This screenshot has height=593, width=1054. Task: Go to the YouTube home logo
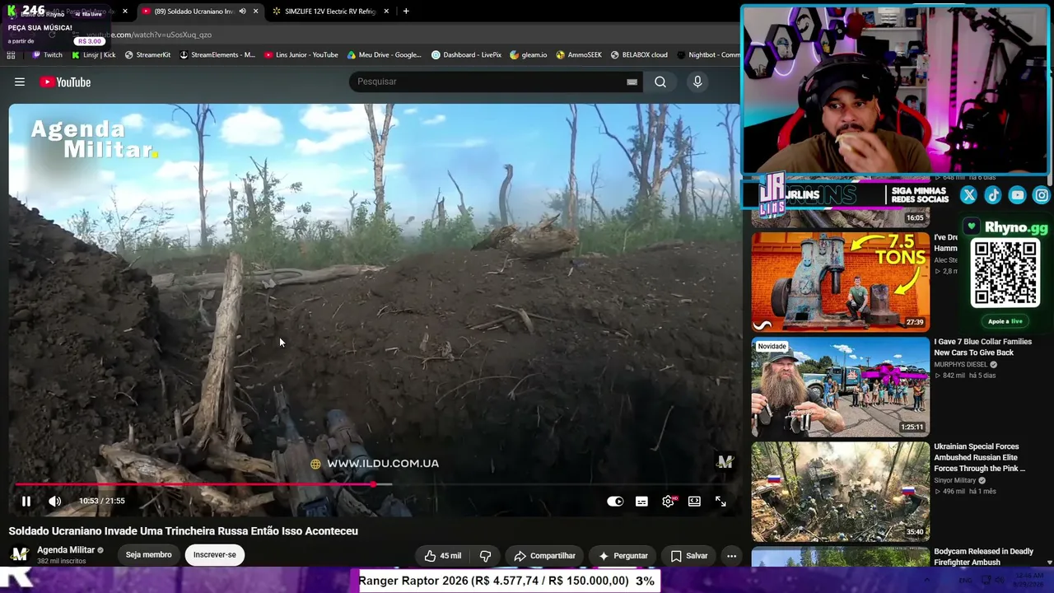point(65,82)
